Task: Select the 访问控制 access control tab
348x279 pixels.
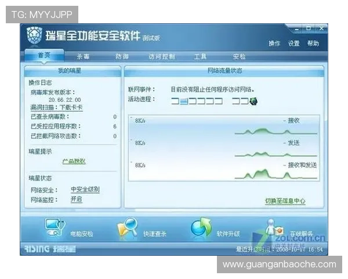Action: (x=162, y=56)
